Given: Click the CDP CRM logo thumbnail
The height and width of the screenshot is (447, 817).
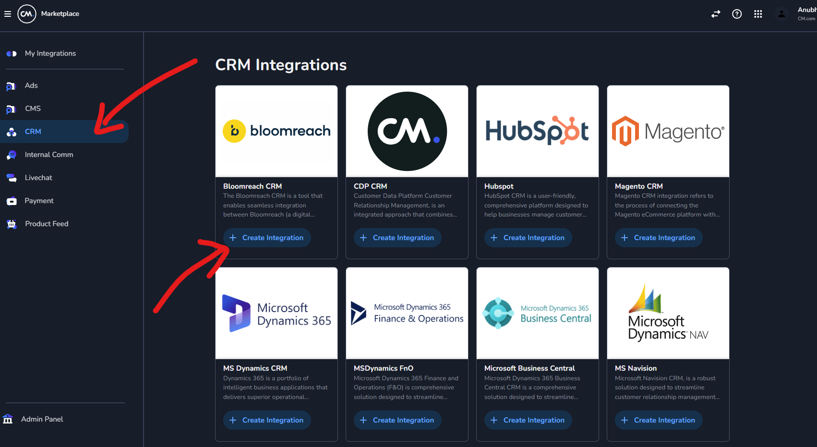Looking at the screenshot, I should pyautogui.click(x=407, y=131).
